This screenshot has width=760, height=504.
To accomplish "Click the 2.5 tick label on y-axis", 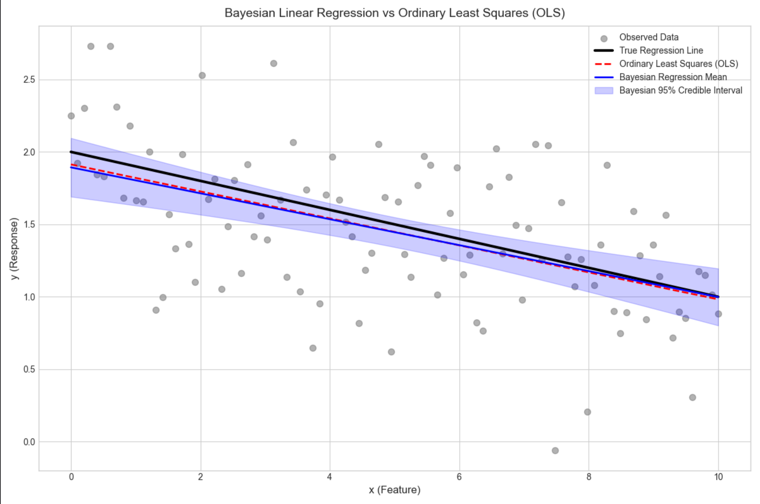I will coord(29,80).
